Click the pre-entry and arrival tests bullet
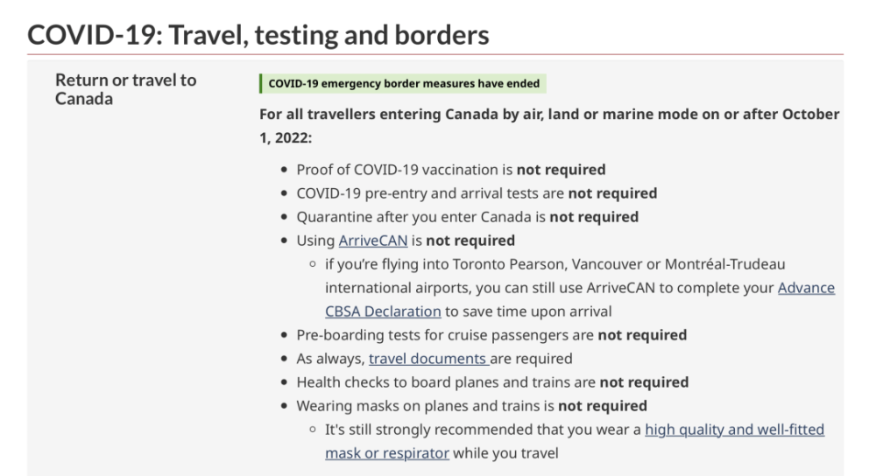Image resolution: width=876 pixels, height=476 pixels. click(431, 193)
